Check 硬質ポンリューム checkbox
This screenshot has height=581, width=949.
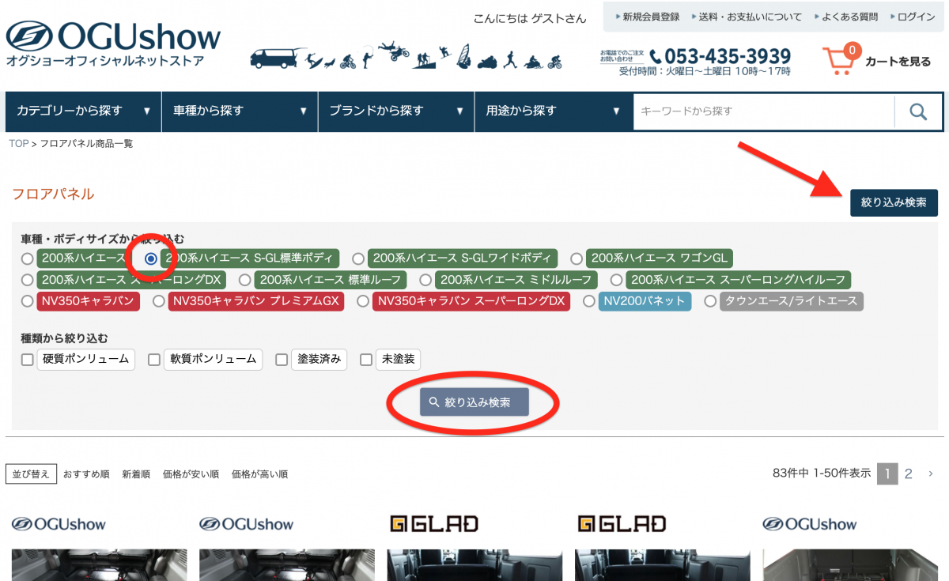pos(28,360)
